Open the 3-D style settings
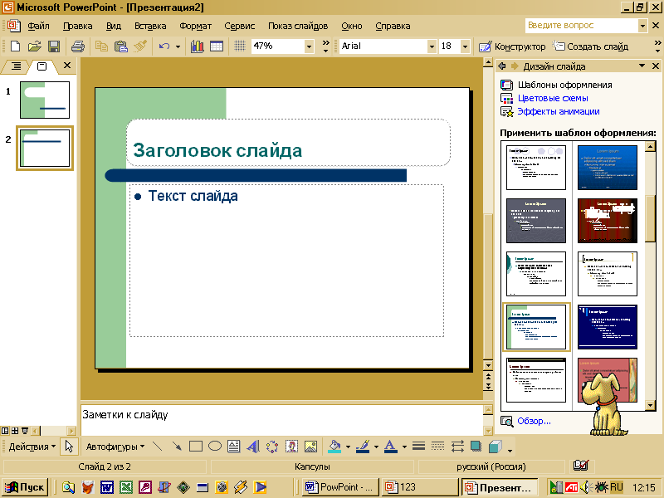The height and width of the screenshot is (498, 664). click(495, 447)
